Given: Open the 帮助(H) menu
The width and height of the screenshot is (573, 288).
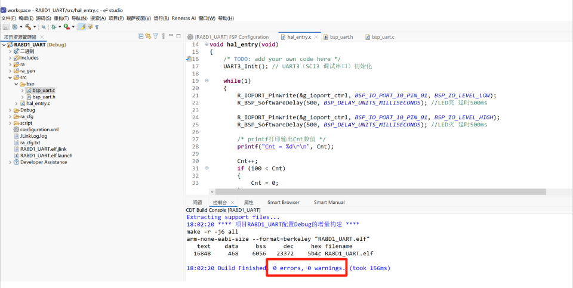Looking at the screenshot, I should coord(226,18).
